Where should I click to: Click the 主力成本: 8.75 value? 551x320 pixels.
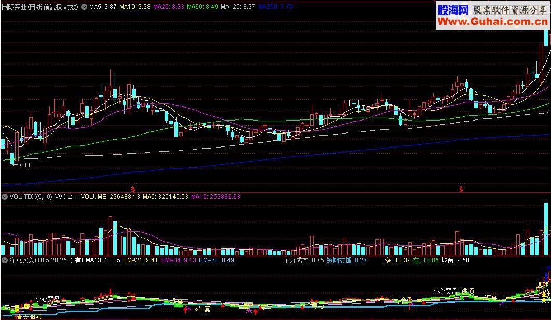point(304,260)
